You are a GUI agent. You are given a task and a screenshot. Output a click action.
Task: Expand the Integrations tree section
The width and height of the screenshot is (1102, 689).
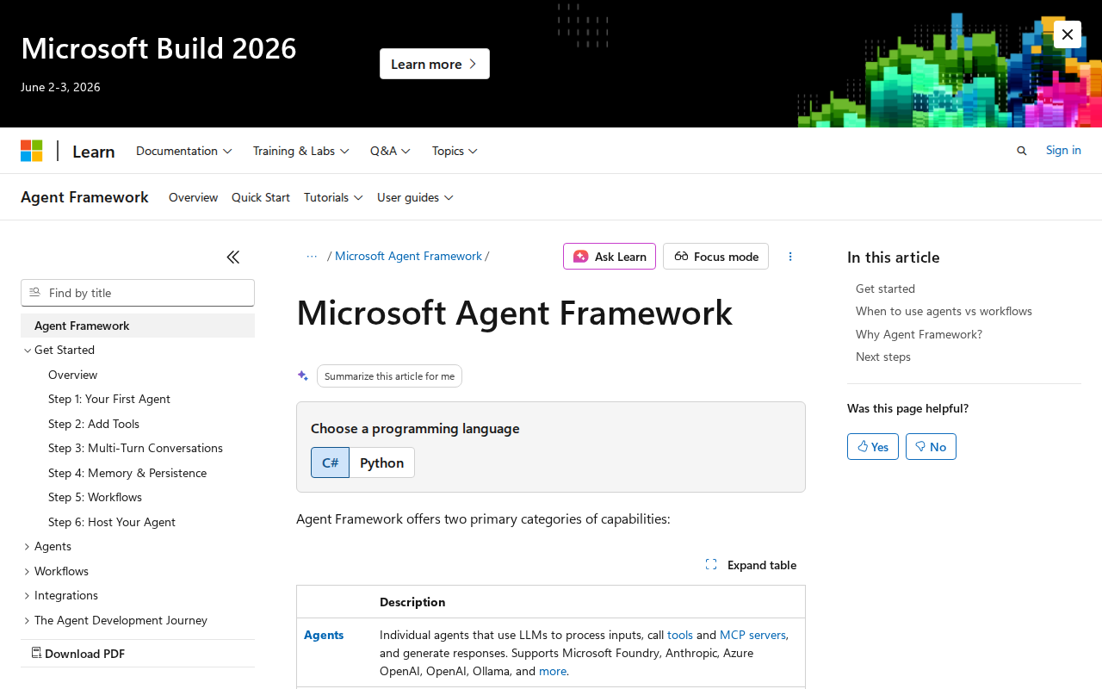pos(28,596)
